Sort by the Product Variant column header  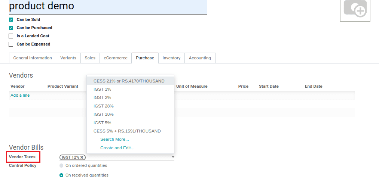tap(63, 86)
